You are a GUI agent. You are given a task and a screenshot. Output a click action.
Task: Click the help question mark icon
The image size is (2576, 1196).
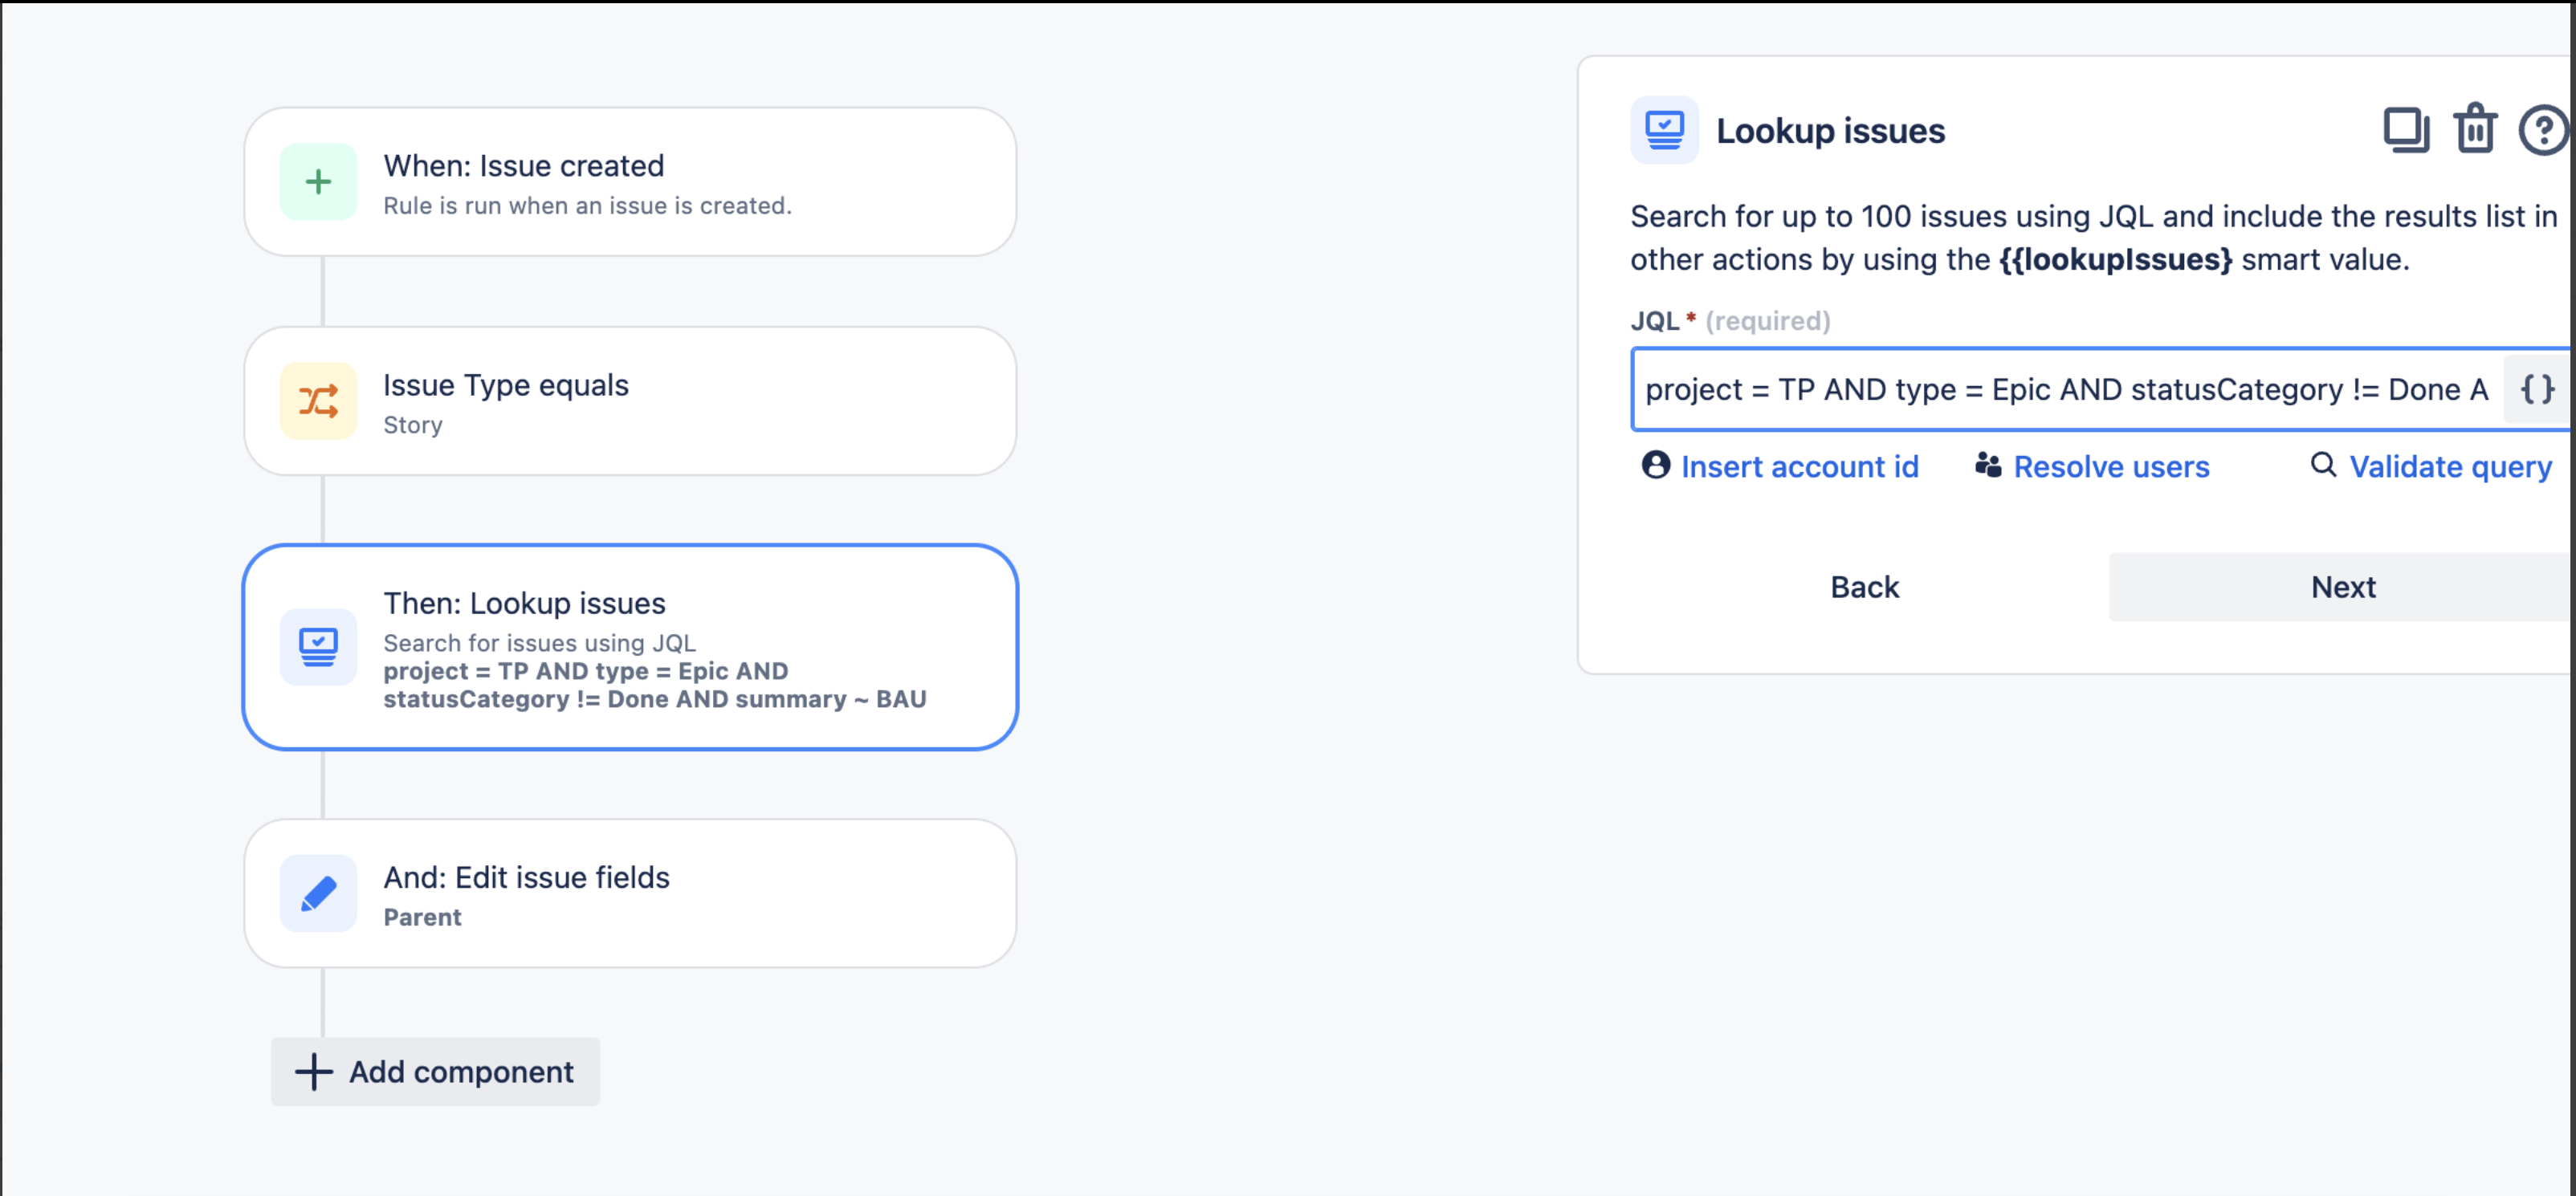tap(2543, 130)
